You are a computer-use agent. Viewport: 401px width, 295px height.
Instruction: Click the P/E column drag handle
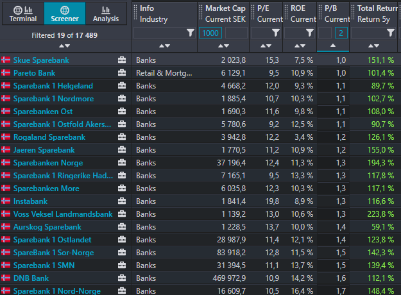(x=253, y=13)
